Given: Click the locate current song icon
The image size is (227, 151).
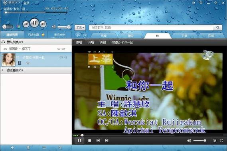Looking at the screenshot, I should click(28, 147).
